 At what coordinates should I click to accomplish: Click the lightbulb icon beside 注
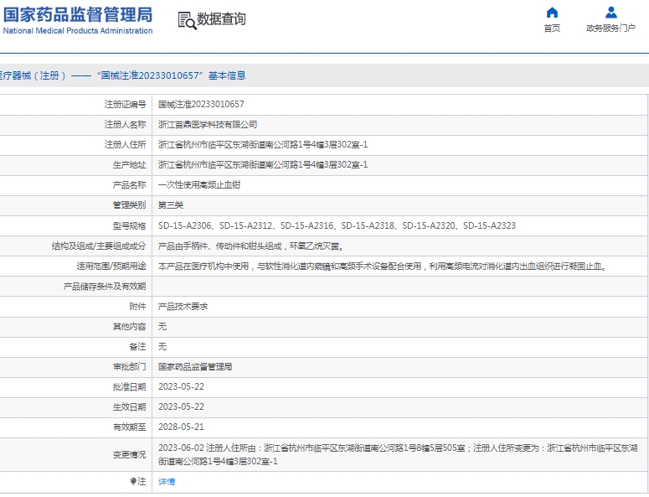click(x=133, y=481)
